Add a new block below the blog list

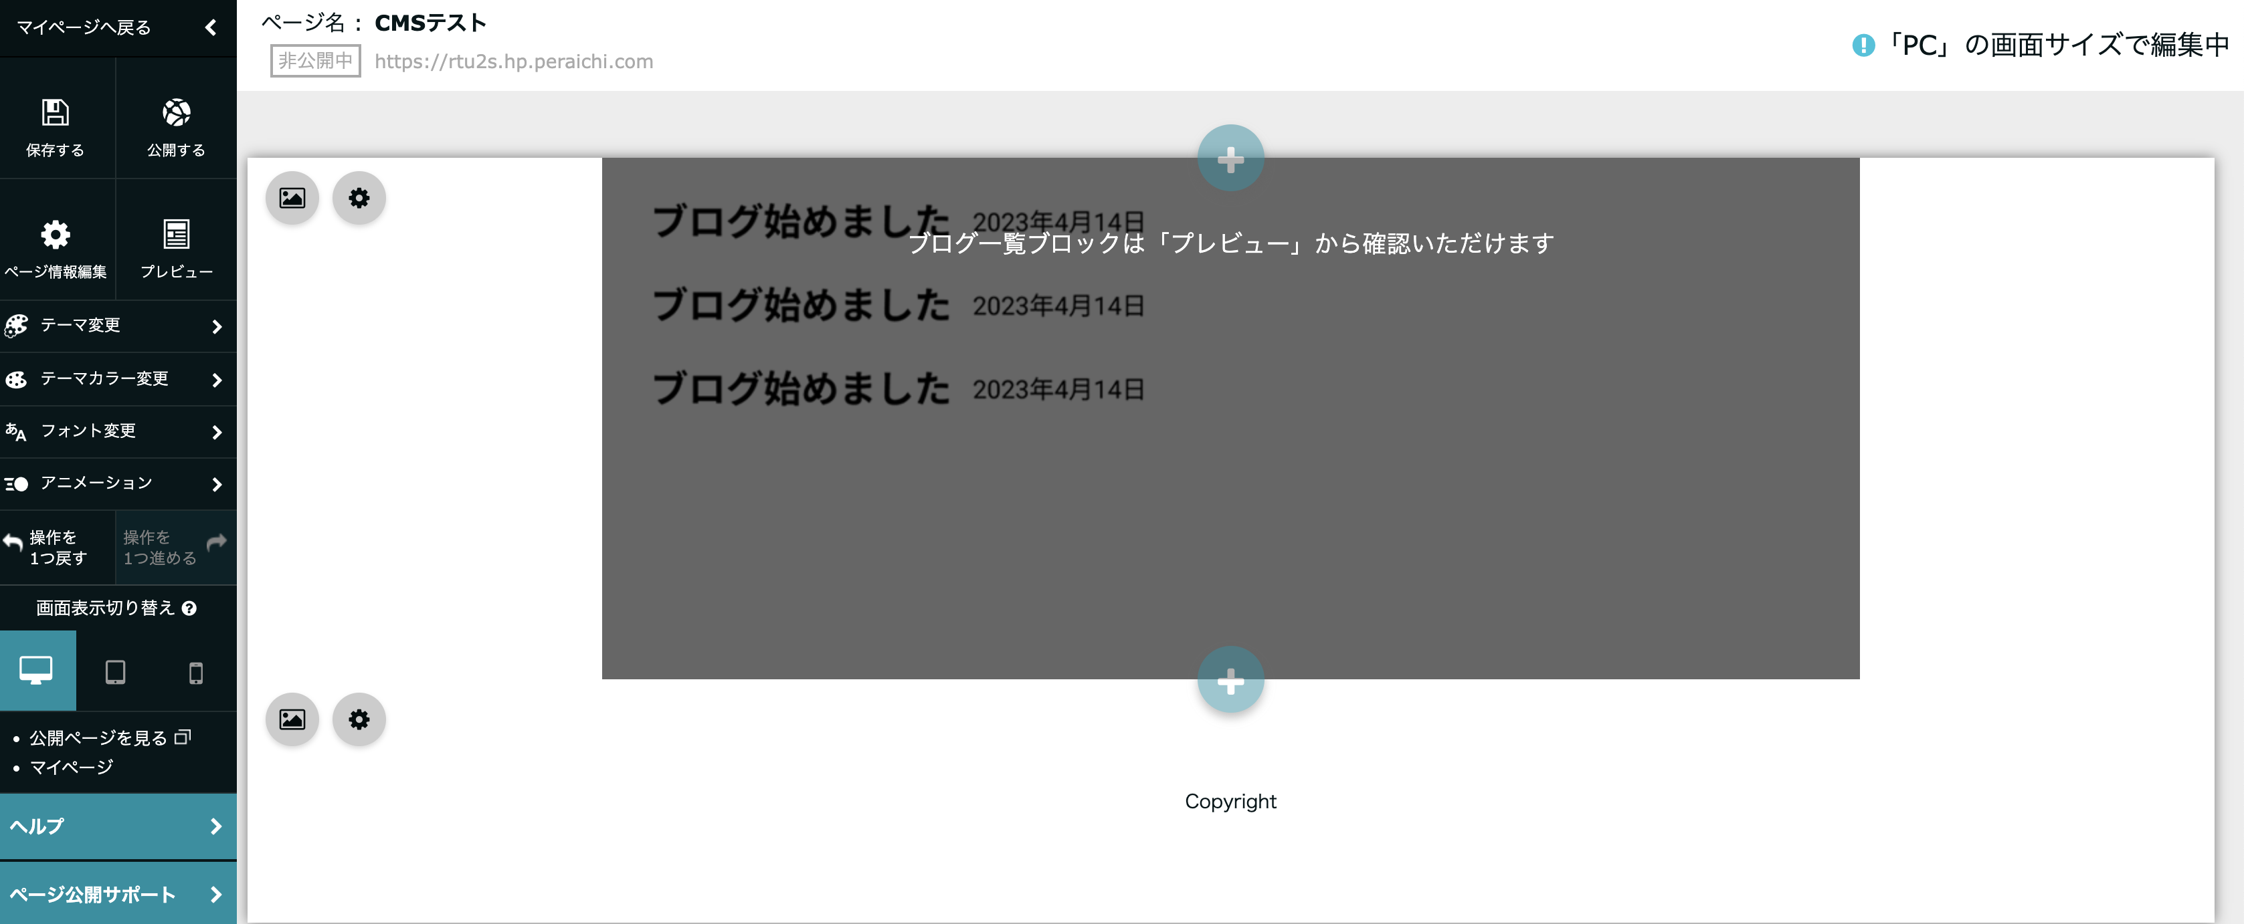pos(1230,679)
